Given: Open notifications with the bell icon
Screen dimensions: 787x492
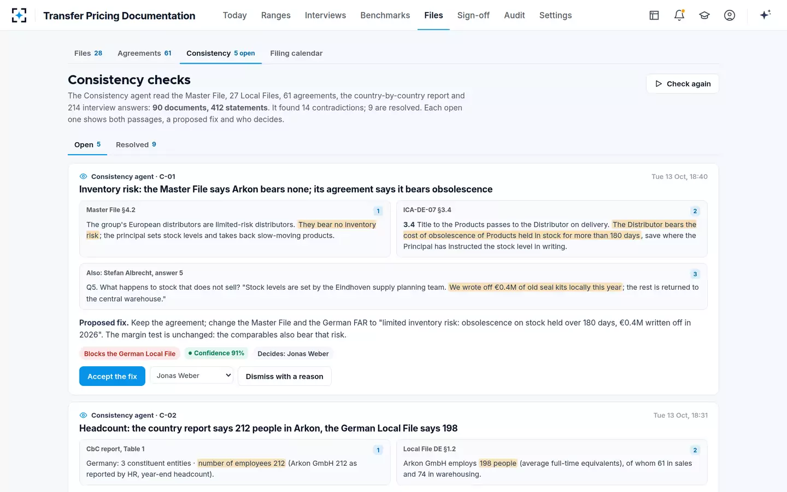Looking at the screenshot, I should coord(679,15).
